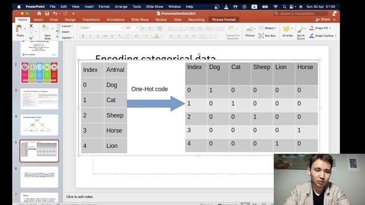Open the Picture Format tab
The height and width of the screenshot is (205, 365).
224,19
